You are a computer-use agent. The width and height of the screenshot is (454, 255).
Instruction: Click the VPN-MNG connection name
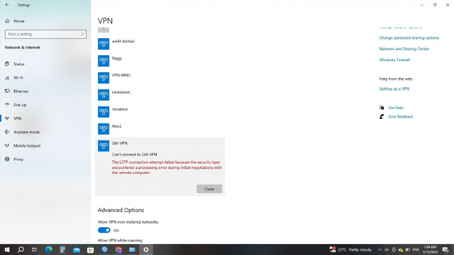tap(121, 75)
